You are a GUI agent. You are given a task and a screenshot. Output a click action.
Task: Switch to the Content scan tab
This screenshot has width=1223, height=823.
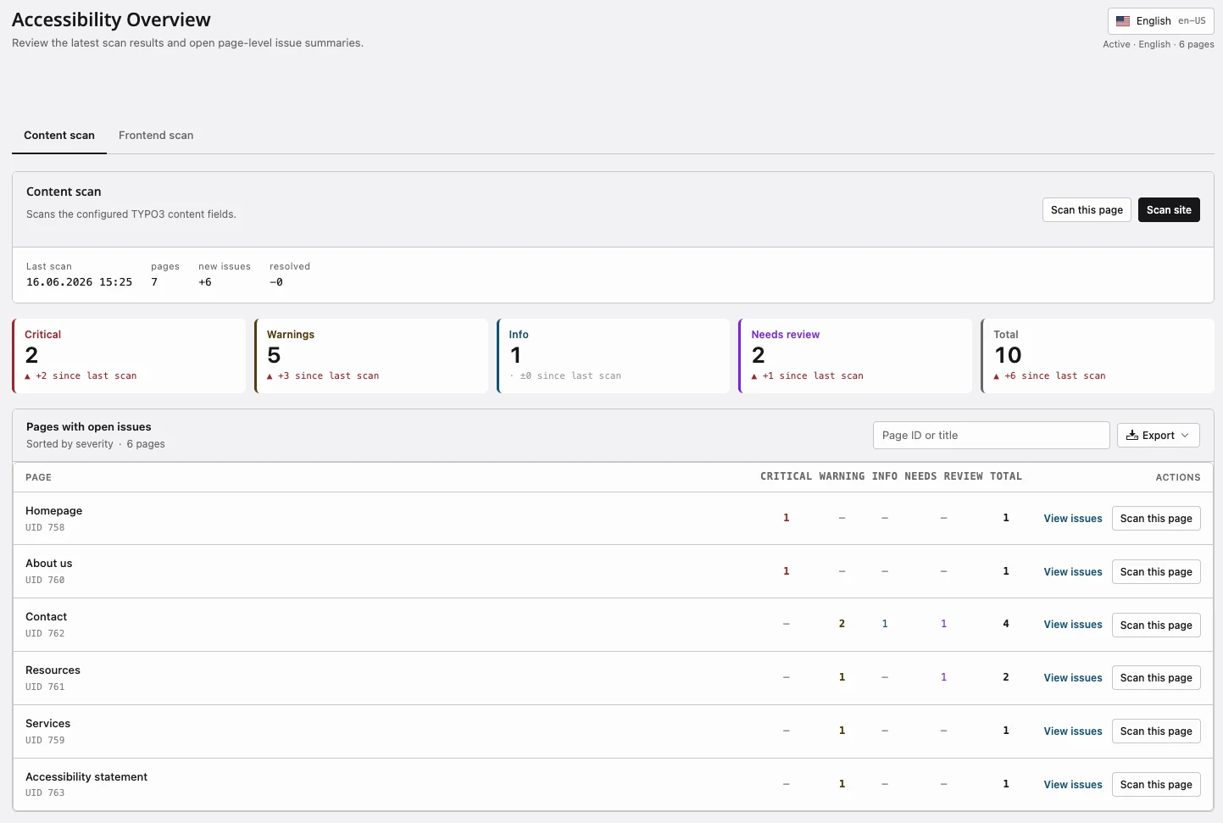(59, 136)
